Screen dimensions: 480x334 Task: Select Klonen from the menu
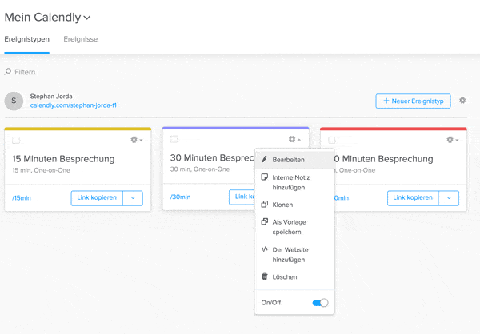coord(294,205)
